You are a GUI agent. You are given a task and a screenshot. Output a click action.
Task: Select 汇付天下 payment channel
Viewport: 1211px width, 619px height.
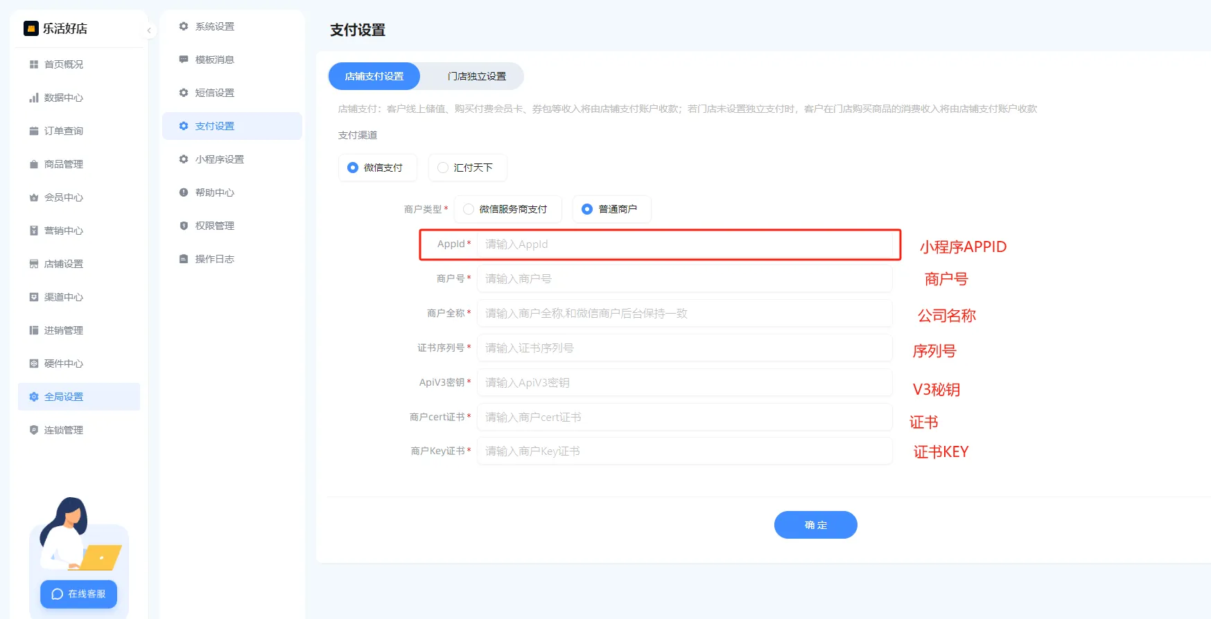pos(468,168)
